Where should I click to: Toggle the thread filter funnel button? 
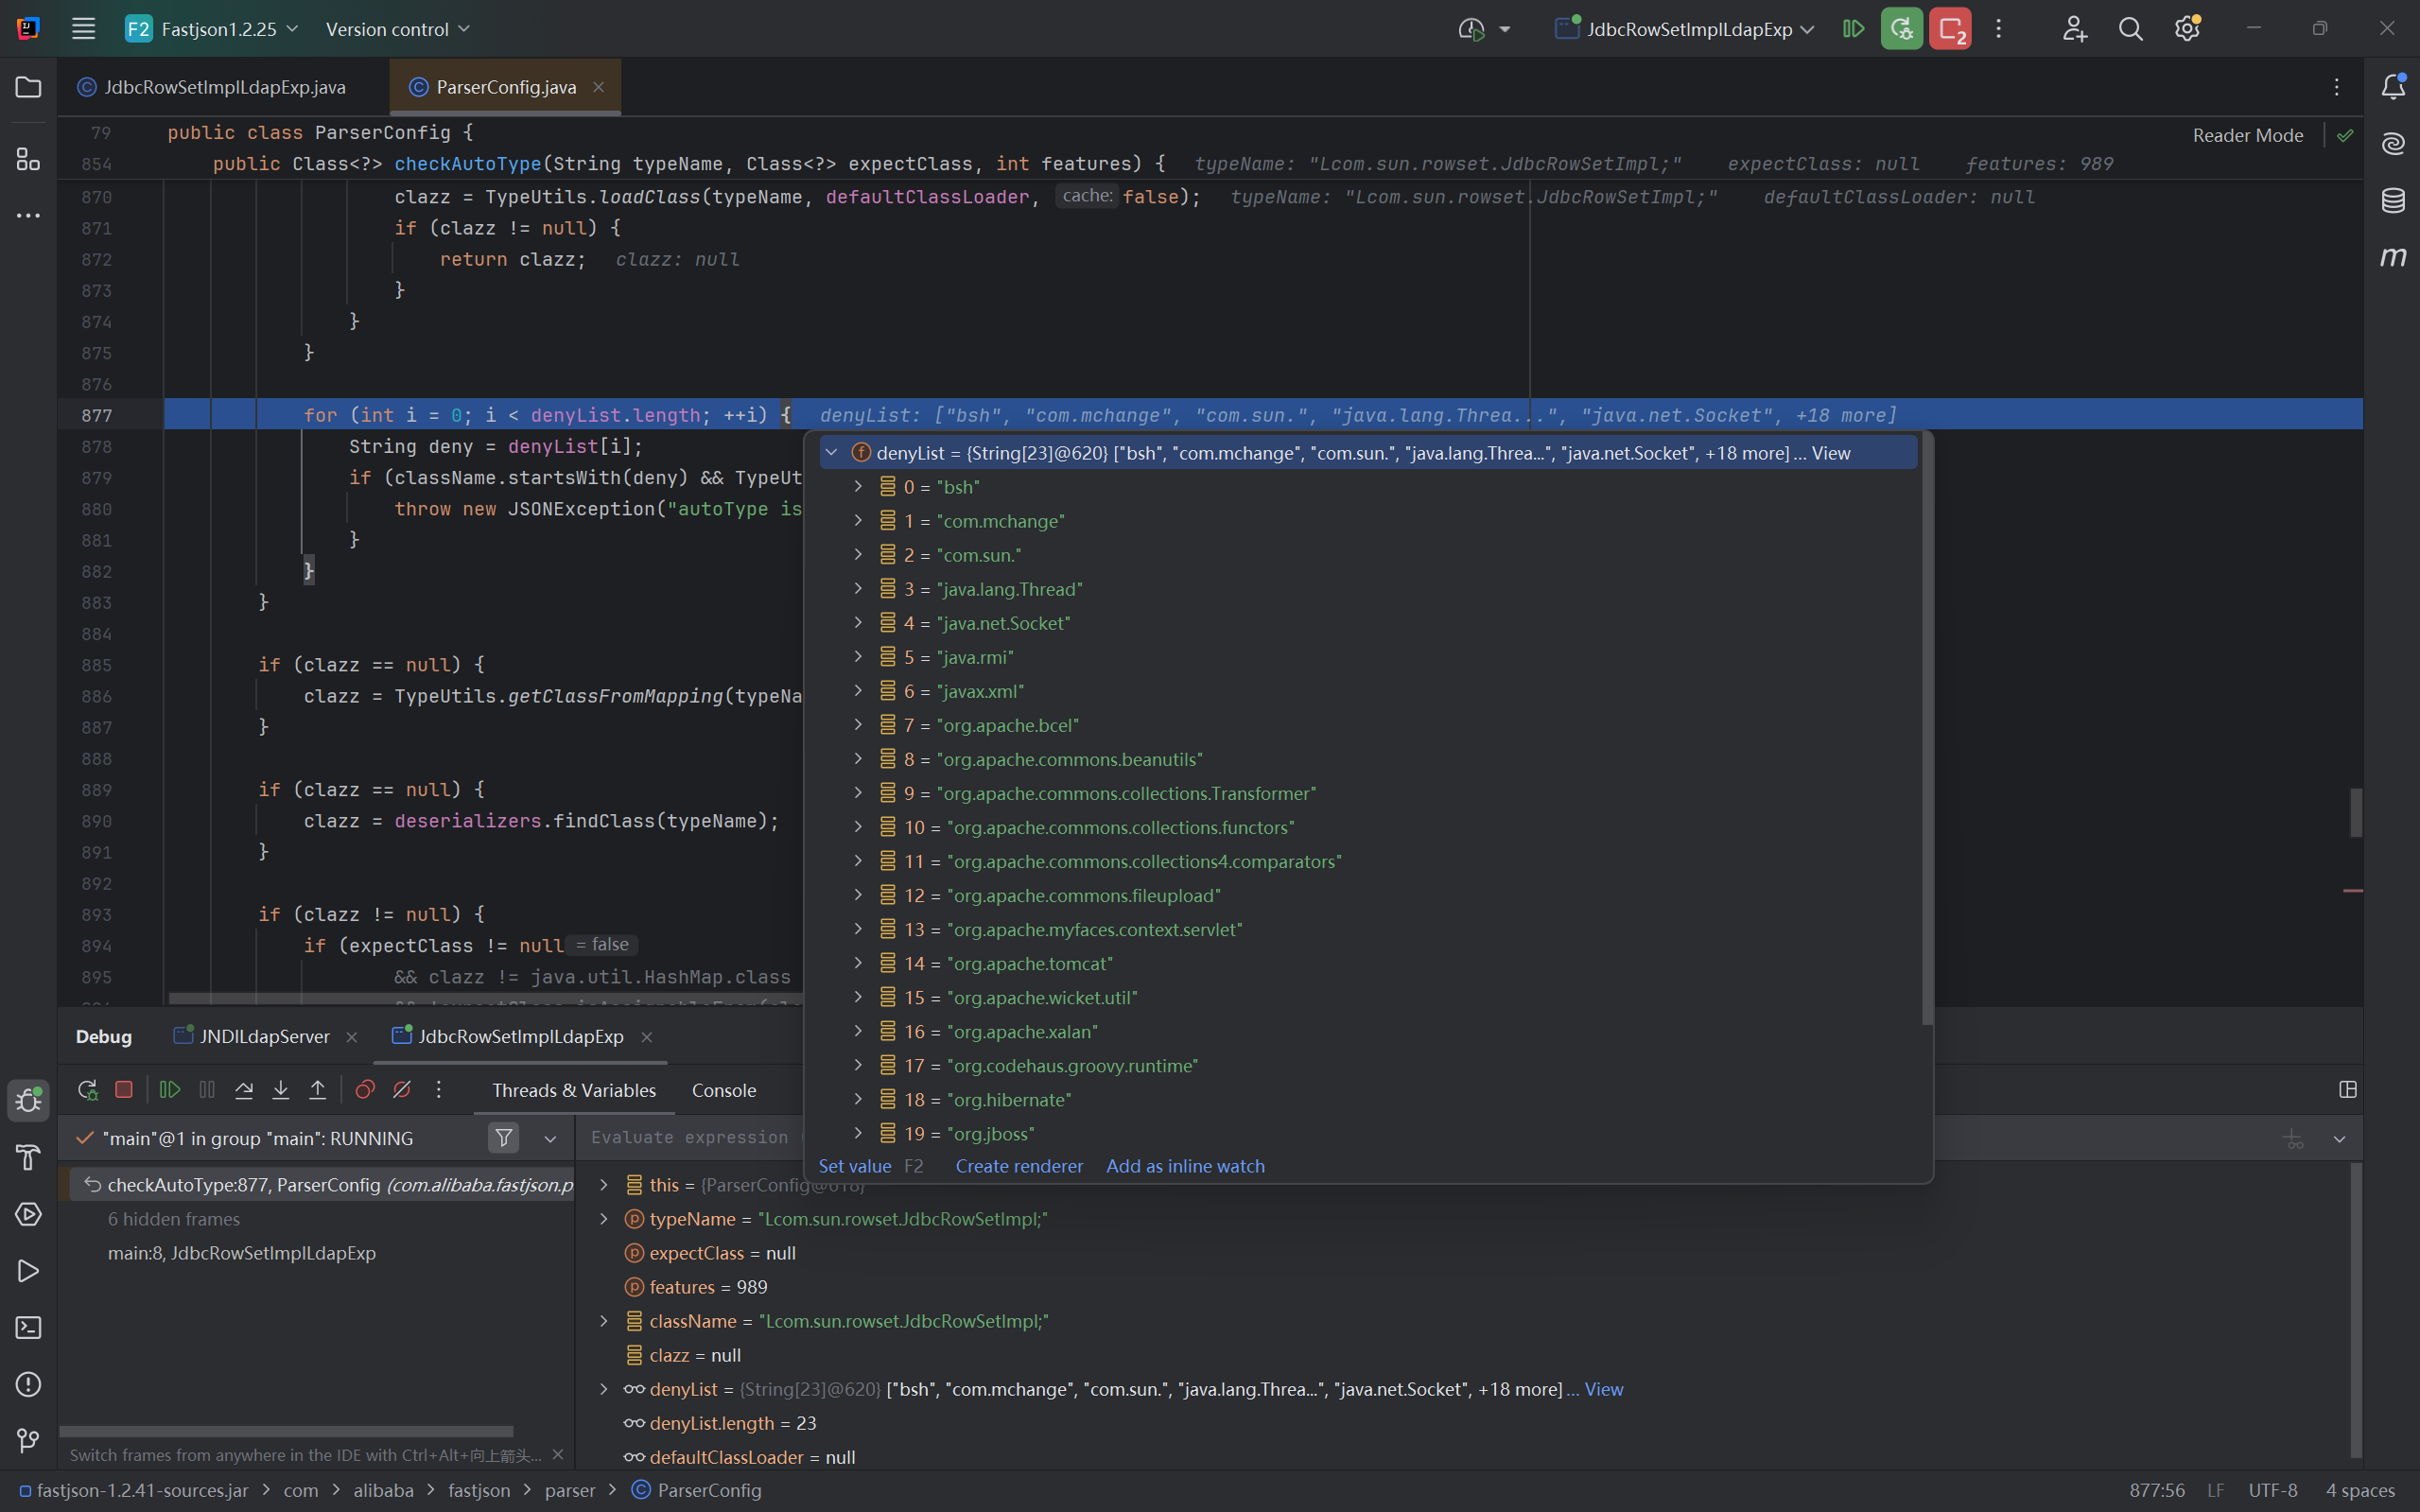coord(504,1138)
